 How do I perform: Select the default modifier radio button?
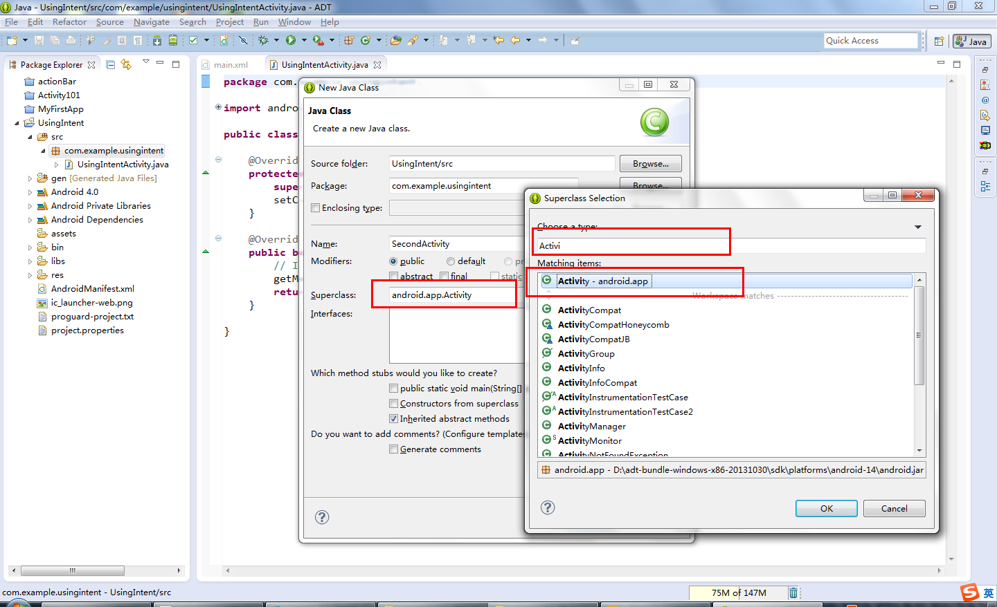pyautogui.click(x=451, y=261)
